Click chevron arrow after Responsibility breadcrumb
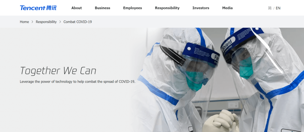The image size is (304, 132). click(x=60, y=22)
